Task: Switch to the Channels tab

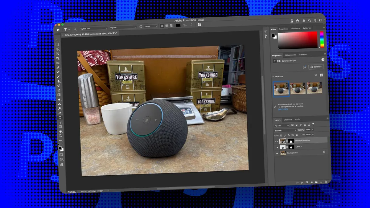Action: (288, 120)
